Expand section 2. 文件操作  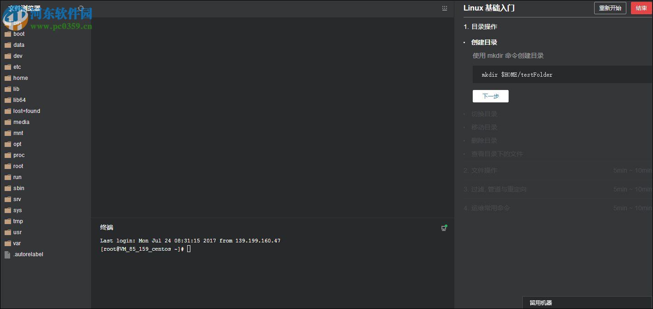pyautogui.click(x=558, y=170)
